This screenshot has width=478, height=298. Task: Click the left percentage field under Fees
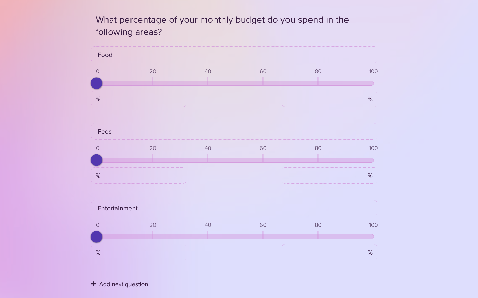(x=139, y=175)
